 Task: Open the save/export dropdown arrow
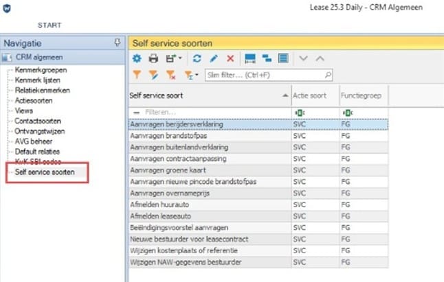coord(178,60)
